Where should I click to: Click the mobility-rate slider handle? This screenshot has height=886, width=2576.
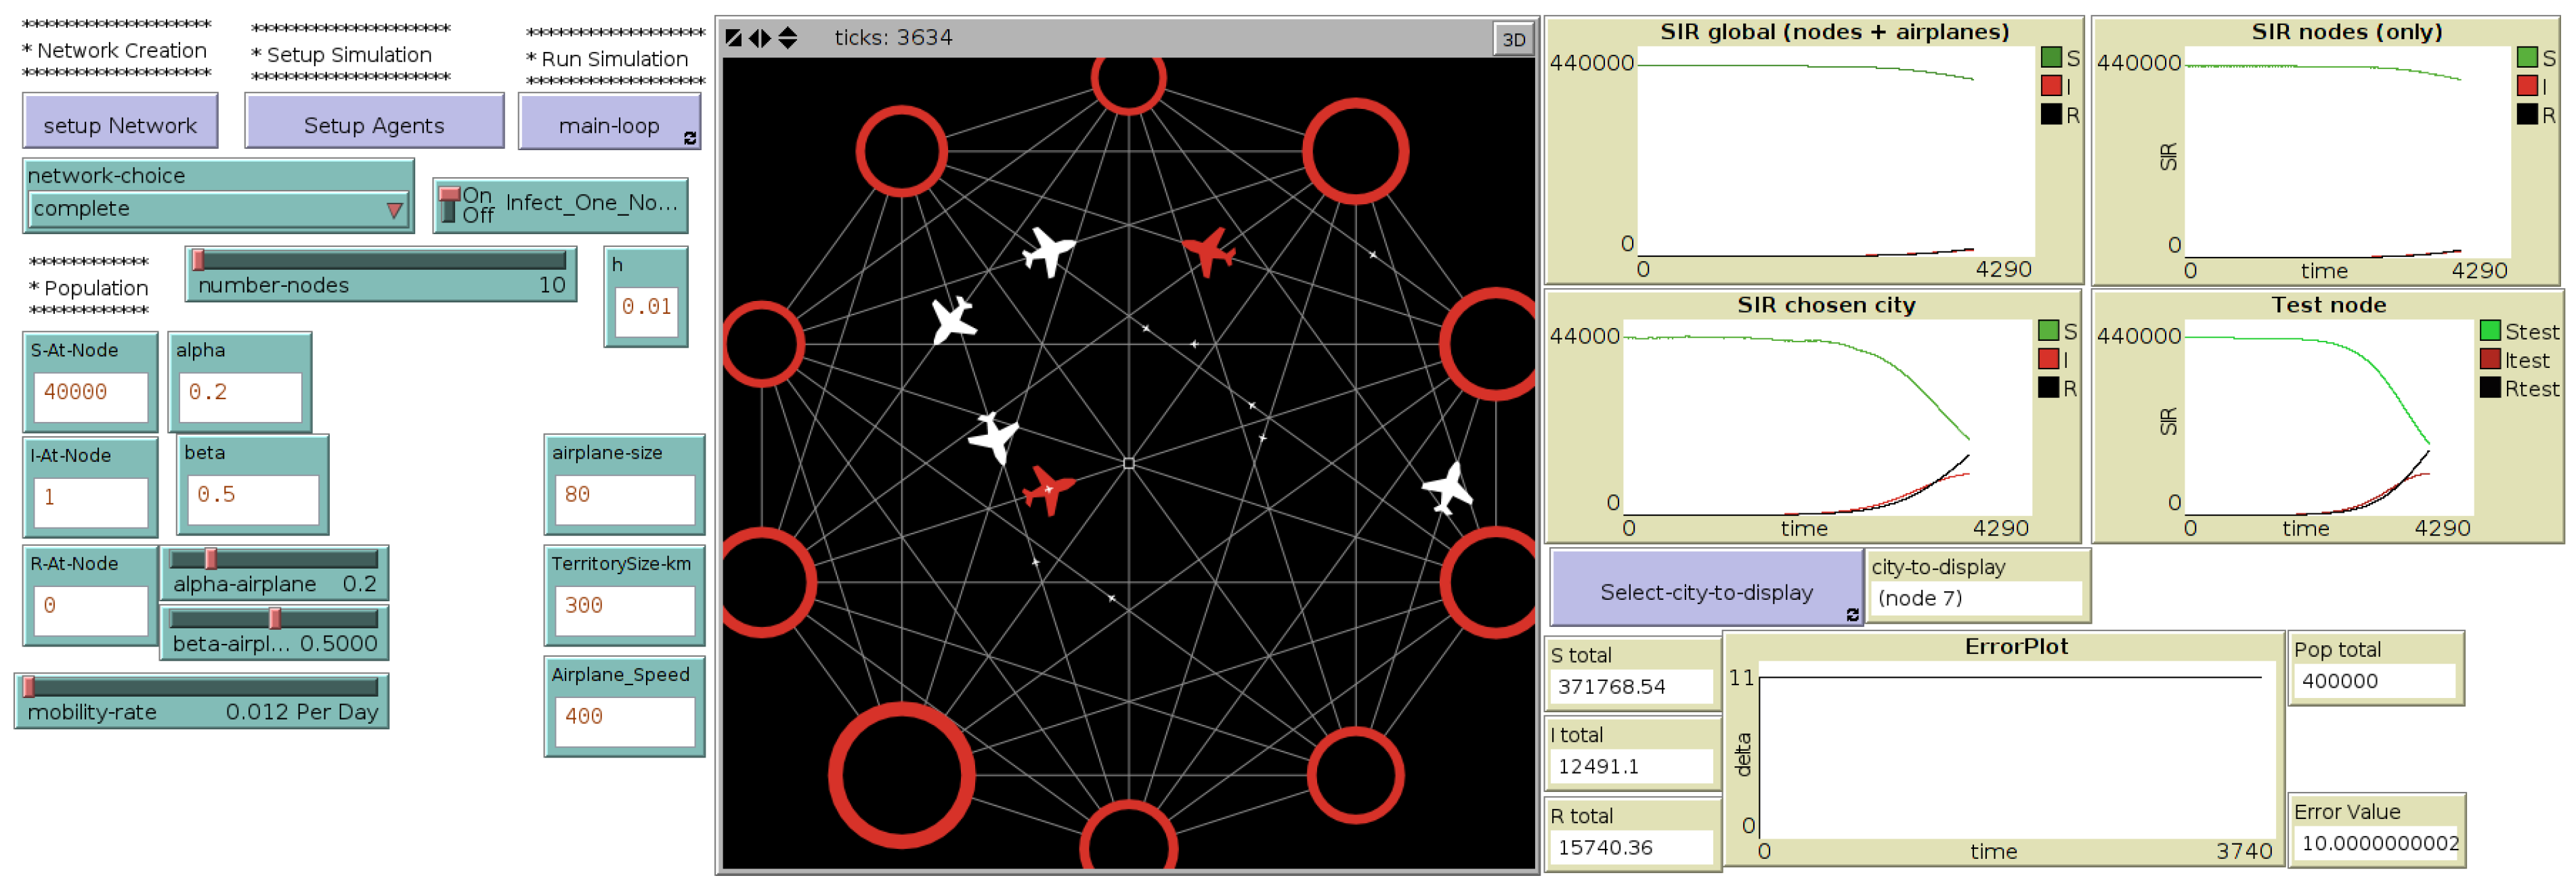point(29,686)
